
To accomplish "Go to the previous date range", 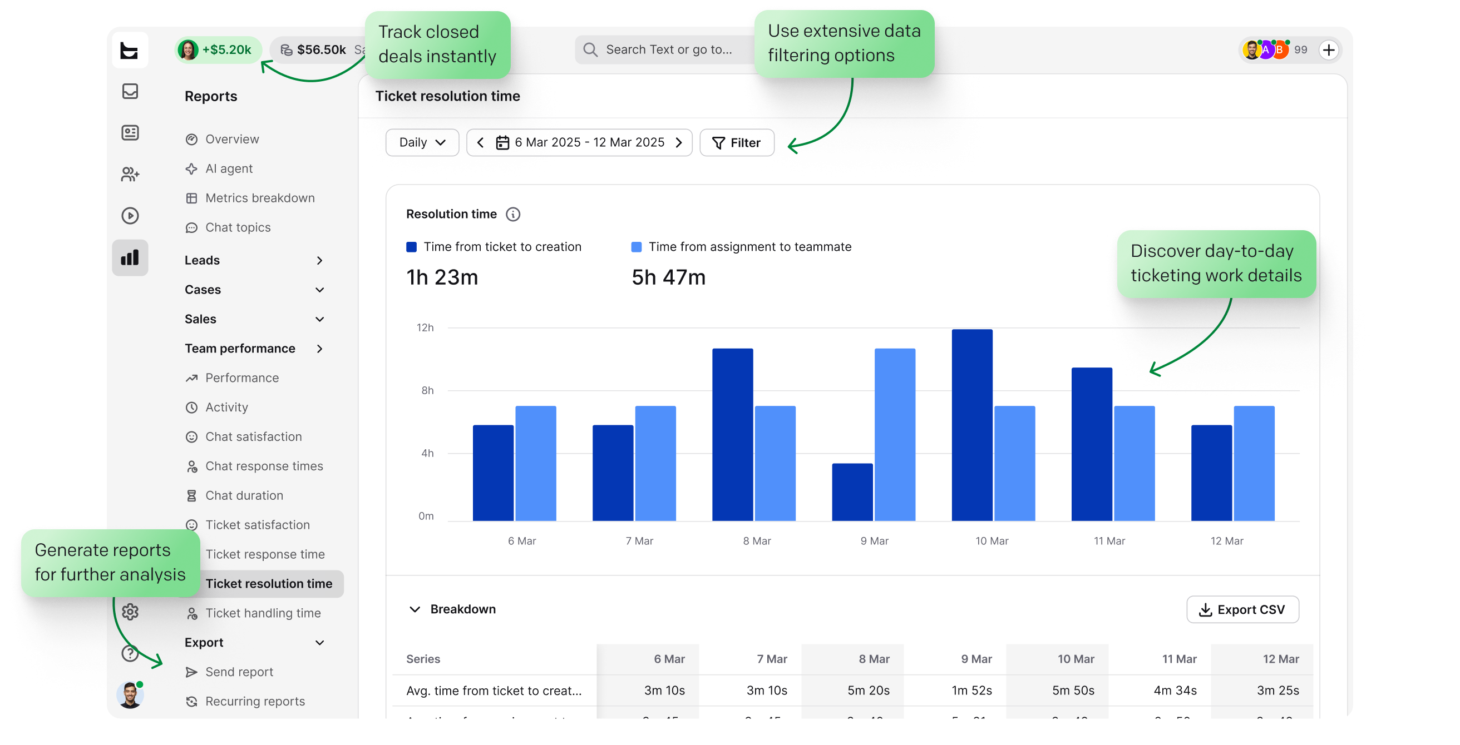I will [x=480, y=142].
